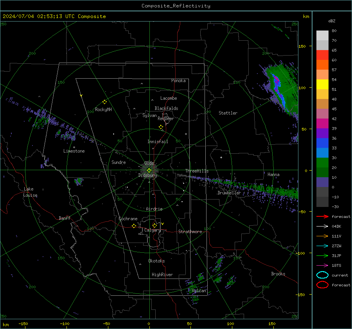Click the Innisfail town label

158,142
